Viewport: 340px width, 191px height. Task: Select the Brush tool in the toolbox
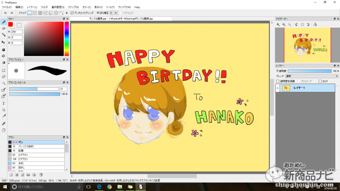4,22
